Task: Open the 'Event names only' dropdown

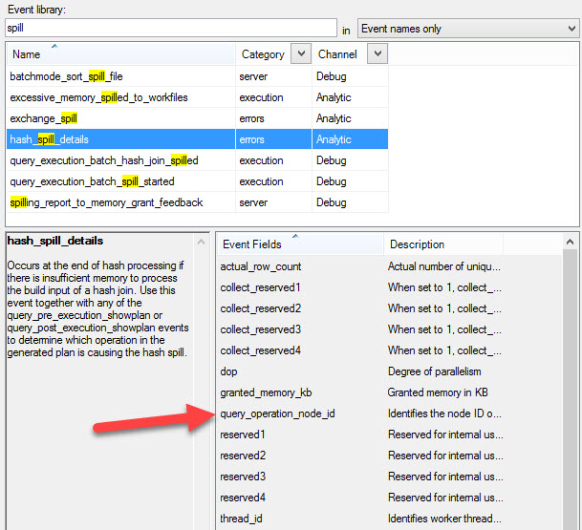Action: point(467,29)
